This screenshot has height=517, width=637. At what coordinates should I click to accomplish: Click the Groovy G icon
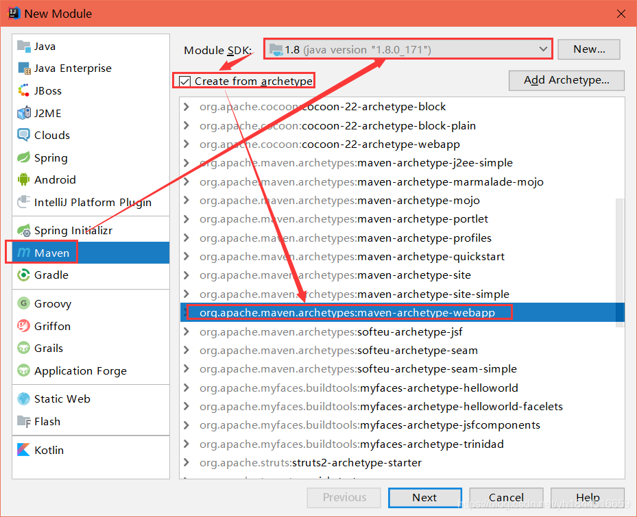pyautogui.click(x=24, y=303)
